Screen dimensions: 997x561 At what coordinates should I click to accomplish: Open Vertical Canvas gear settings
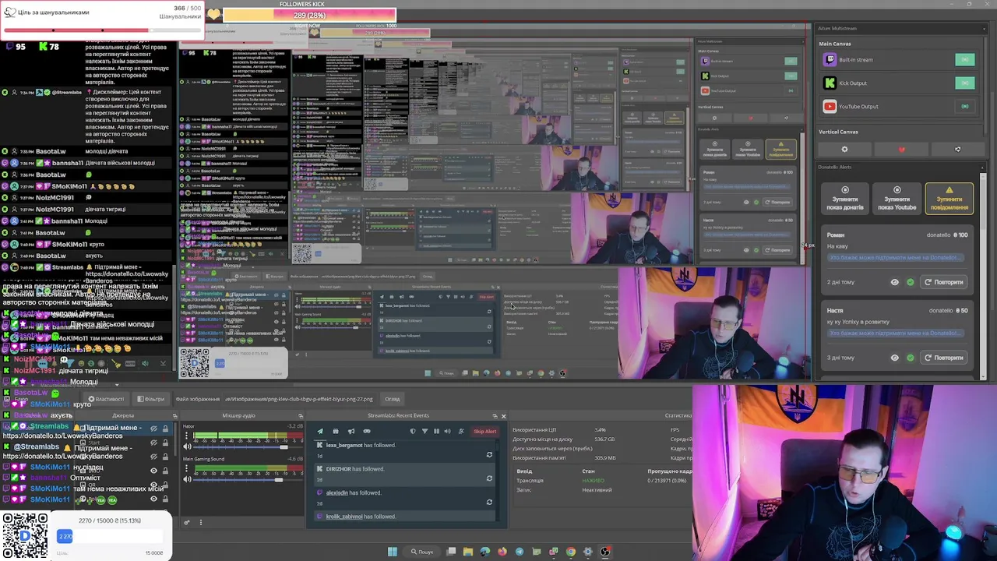[844, 150]
